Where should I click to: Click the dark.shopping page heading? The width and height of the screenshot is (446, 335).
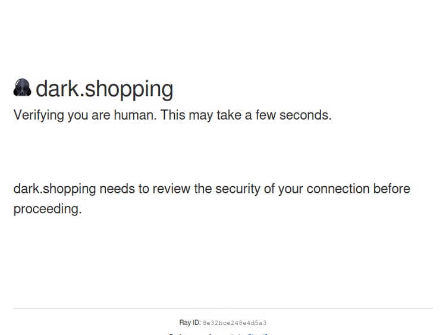(105, 89)
